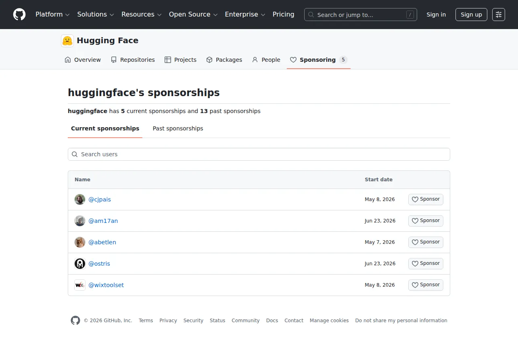This screenshot has height=342, width=518.
Task: Sponsor the user wixtoolset
Action: (x=426, y=285)
